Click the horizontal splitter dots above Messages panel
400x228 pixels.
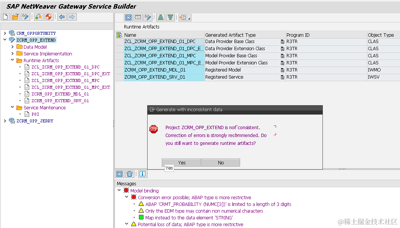[342, 169]
